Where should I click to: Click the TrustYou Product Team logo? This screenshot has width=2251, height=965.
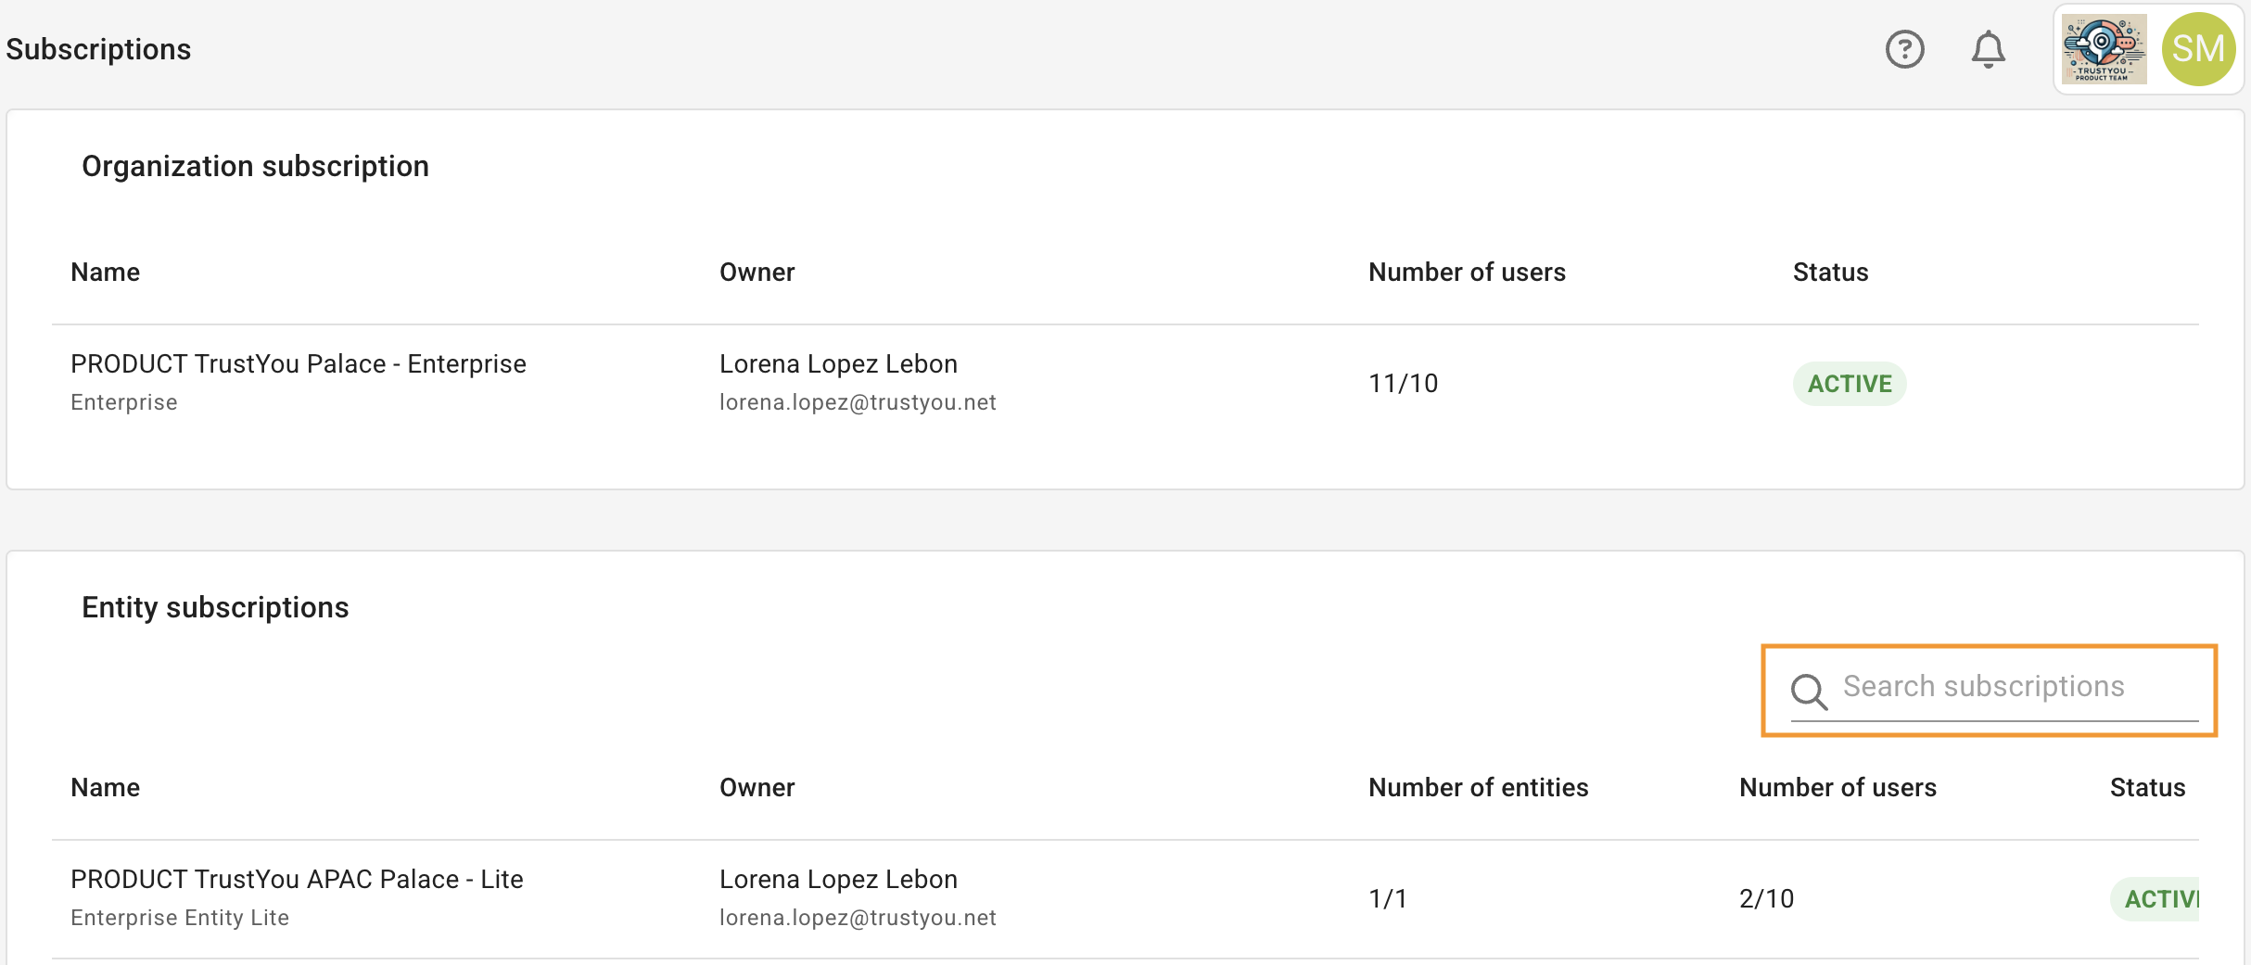tap(2104, 49)
